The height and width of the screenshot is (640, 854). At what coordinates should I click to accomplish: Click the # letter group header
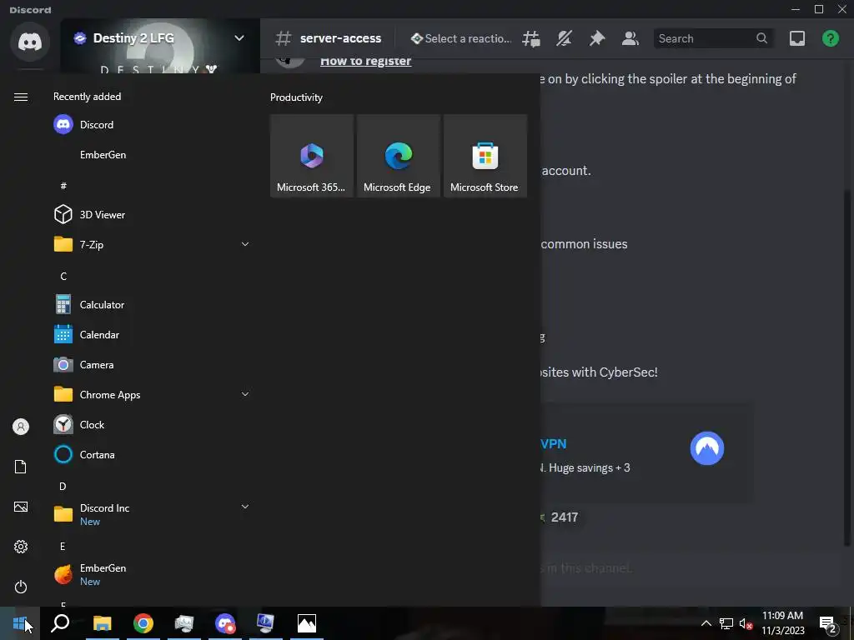(x=63, y=186)
